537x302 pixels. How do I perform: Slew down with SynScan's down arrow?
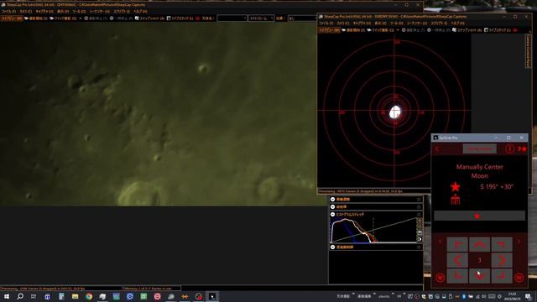coord(479,276)
